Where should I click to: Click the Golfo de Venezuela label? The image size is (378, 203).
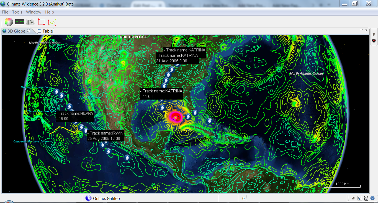230,164
